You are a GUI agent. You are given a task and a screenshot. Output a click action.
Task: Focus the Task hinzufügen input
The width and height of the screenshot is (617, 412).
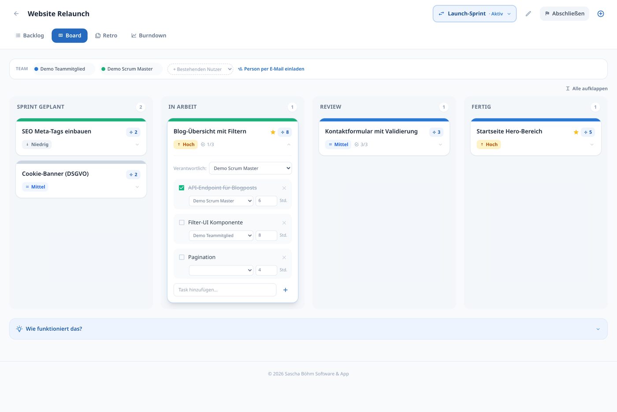coord(225,290)
